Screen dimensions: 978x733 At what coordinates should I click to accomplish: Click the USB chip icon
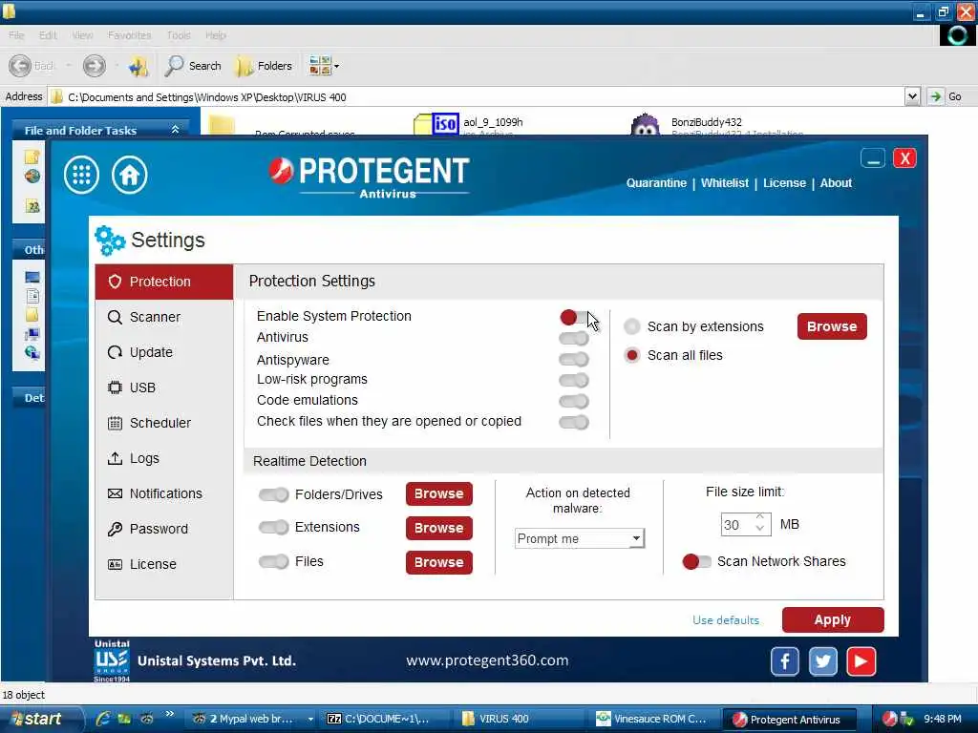coord(115,387)
